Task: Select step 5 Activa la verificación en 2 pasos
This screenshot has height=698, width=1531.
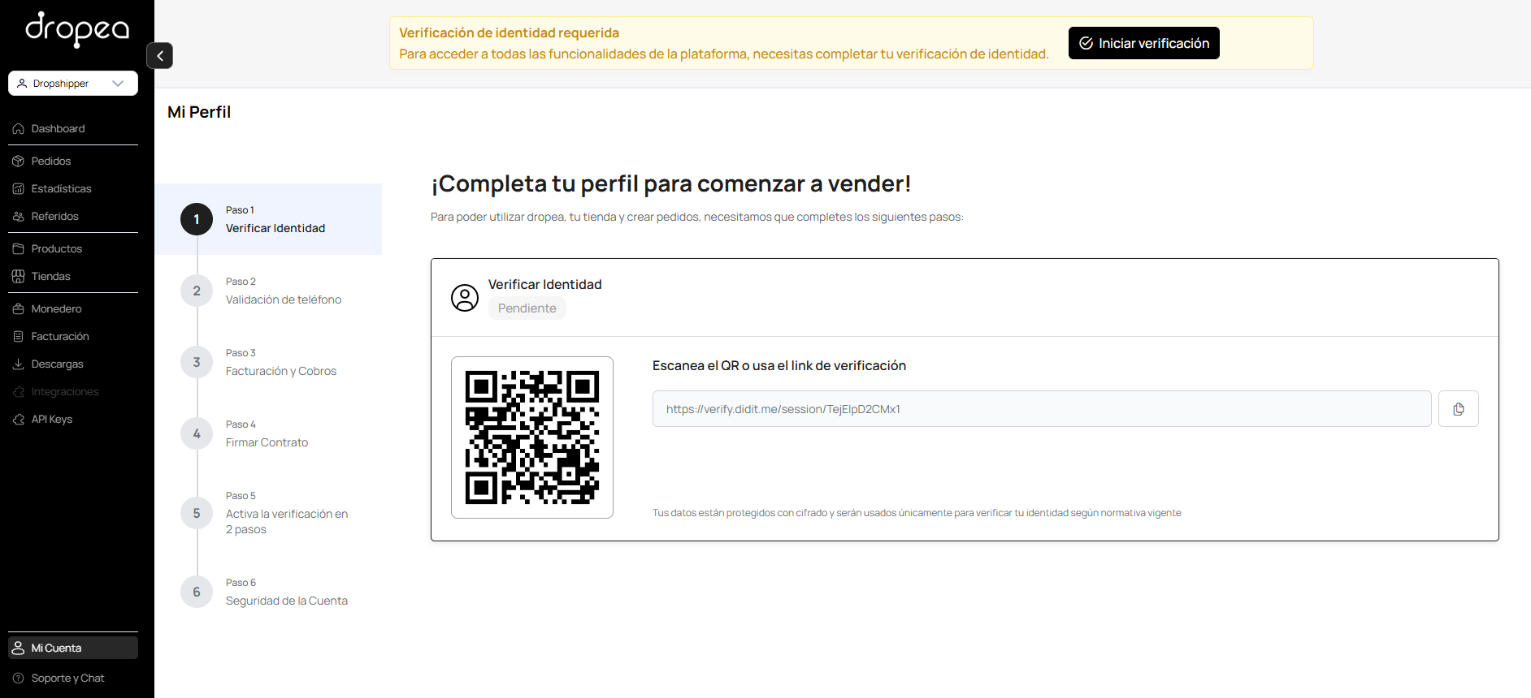Action: tap(269, 513)
